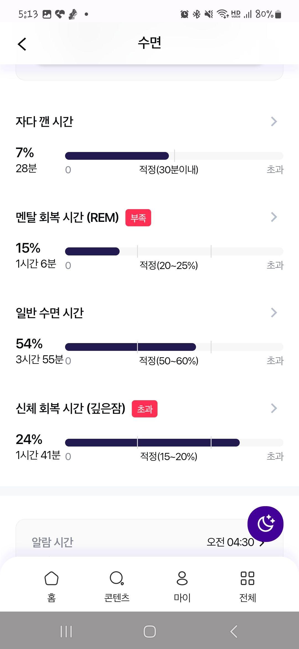The height and width of the screenshot is (649, 299).
Task: Tap Android recent apps button
Action: (66, 632)
